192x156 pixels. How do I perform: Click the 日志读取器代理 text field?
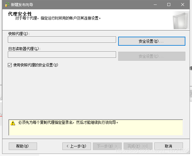(62, 54)
